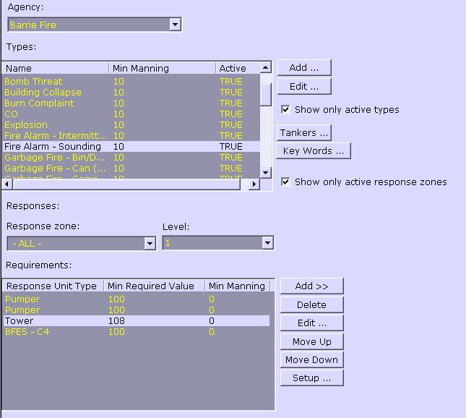The image size is (466, 418).
Task: Open the Level dropdown
Action: tap(267, 244)
